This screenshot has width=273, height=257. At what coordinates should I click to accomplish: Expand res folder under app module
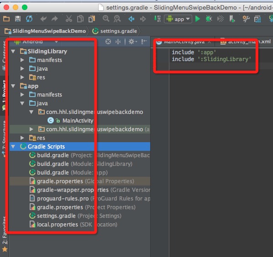coord(22,138)
